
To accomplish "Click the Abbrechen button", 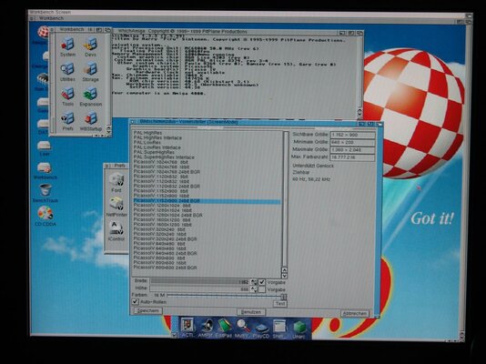I will [355, 313].
